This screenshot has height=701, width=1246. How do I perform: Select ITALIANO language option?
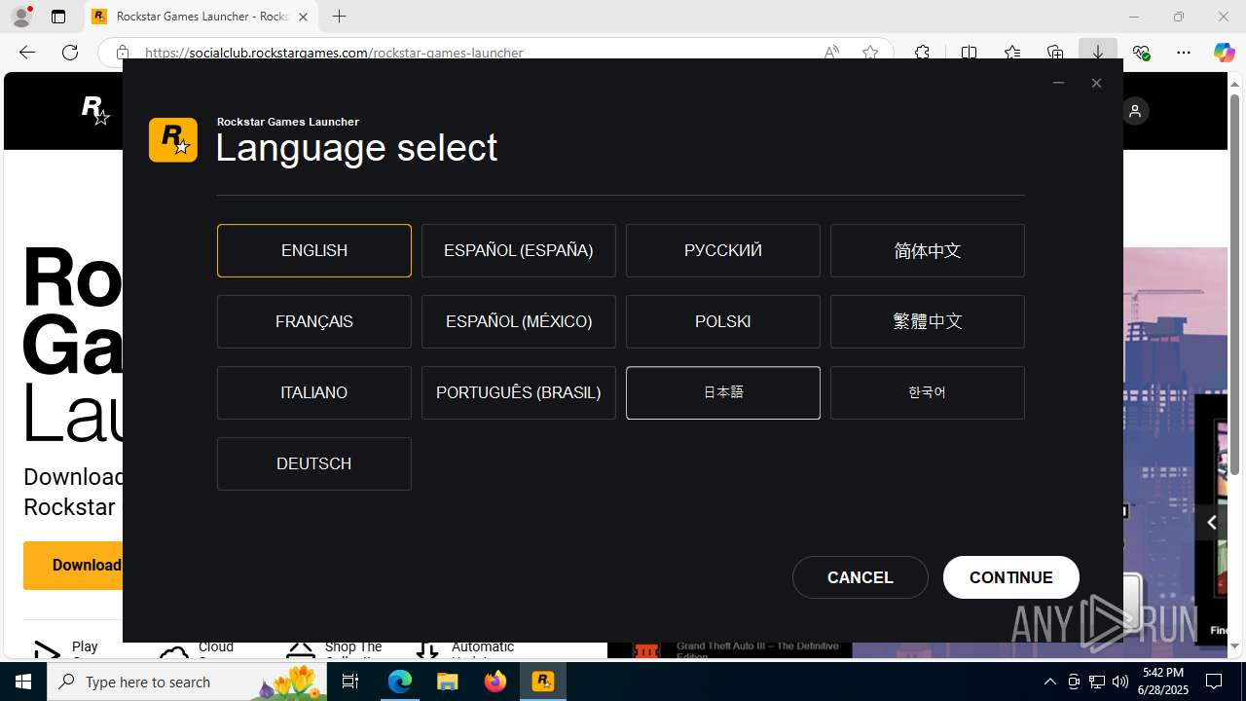(314, 392)
